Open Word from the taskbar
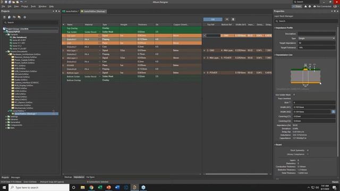 click(x=117, y=187)
